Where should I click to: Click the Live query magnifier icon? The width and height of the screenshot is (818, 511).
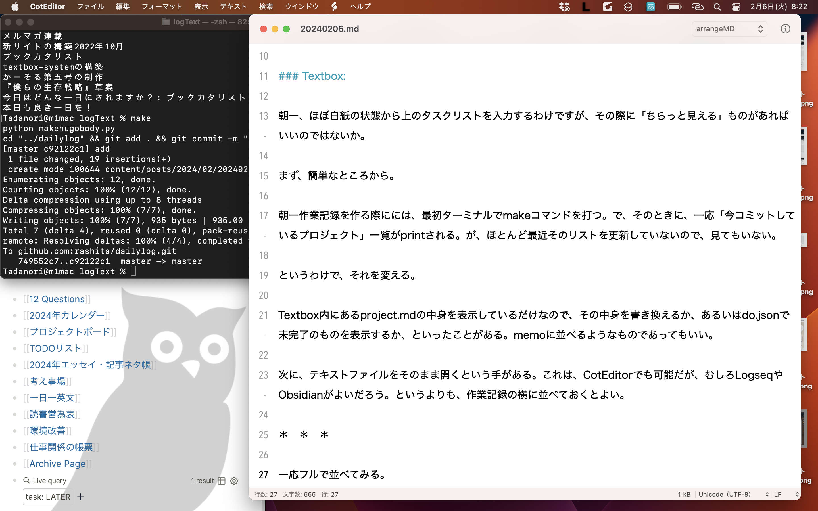click(27, 480)
